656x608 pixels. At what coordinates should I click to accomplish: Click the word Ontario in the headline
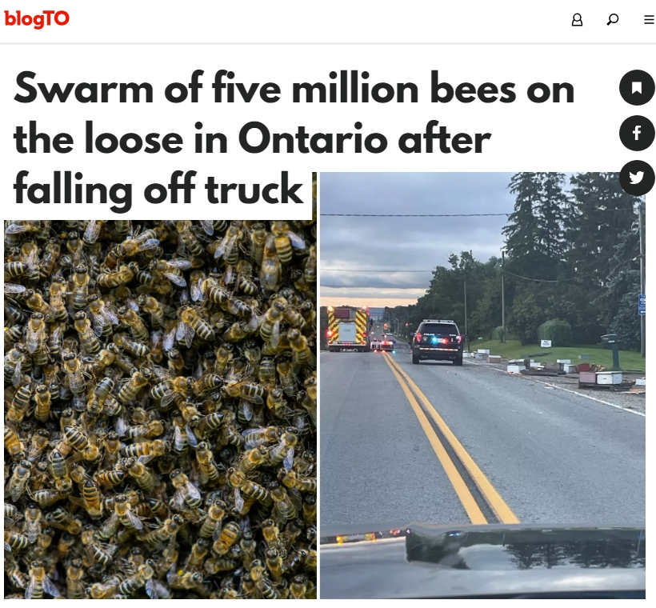[x=313, y=138]
